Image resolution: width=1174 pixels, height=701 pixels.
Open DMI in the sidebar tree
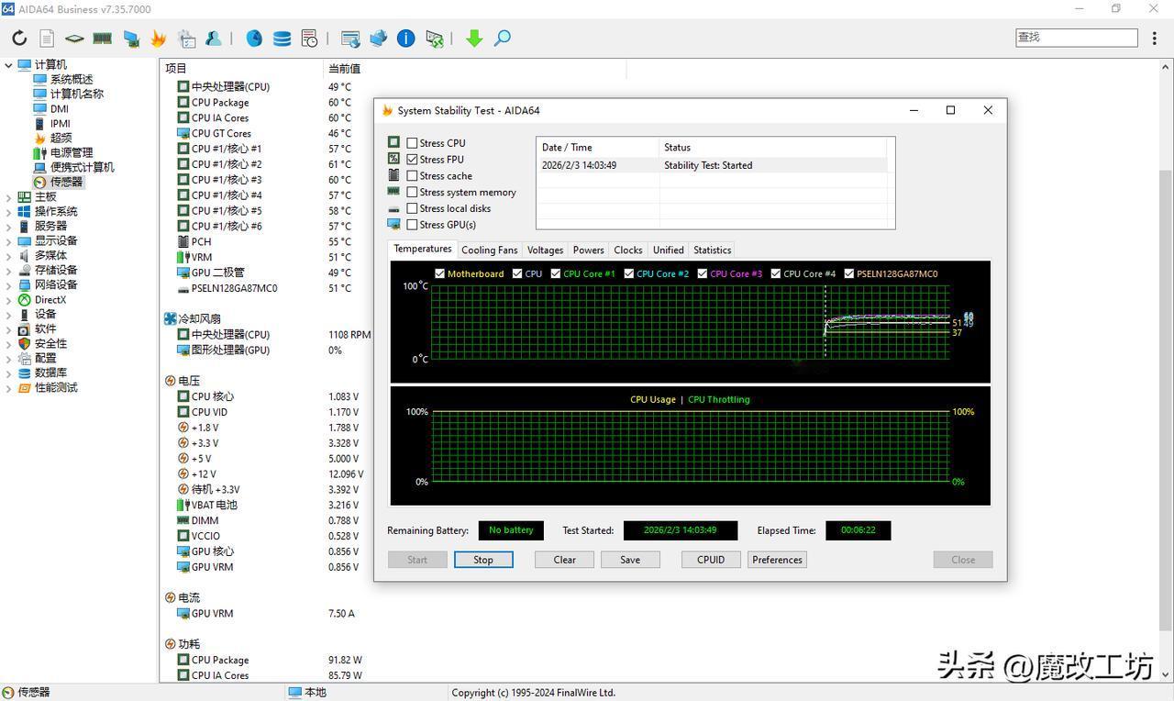pyautogui.click(x=60, y=108)
